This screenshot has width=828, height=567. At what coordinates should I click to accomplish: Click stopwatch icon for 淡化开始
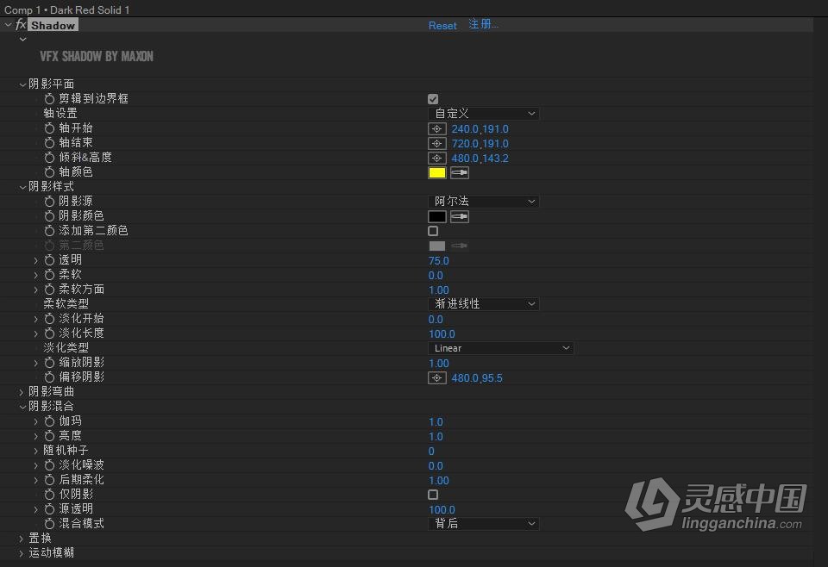coord(49,319)
